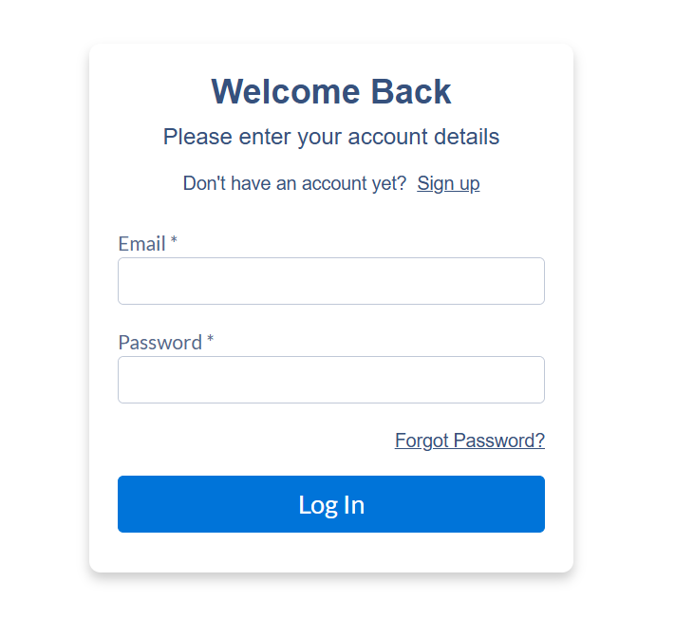Viewport: 675px width, 638px height.
Task: Click the word "Back" in the heading
Action: pos(410,92)
